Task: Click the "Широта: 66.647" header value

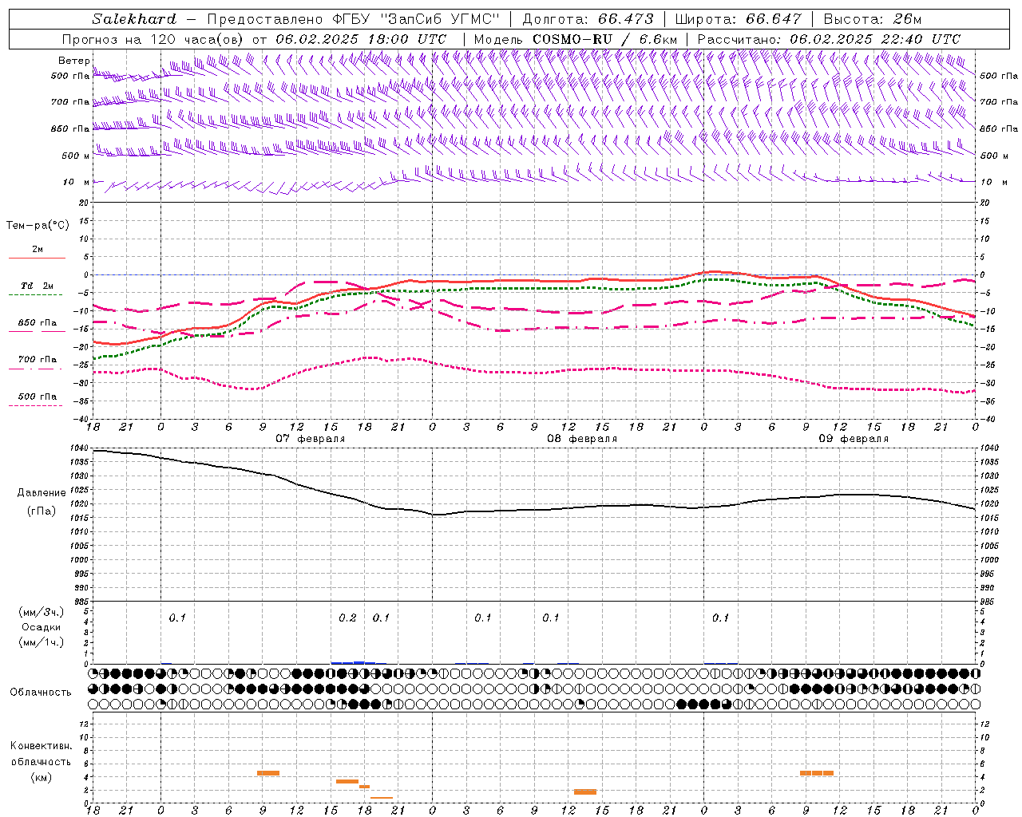Action: pyautogui.click(x=738, y=19)
